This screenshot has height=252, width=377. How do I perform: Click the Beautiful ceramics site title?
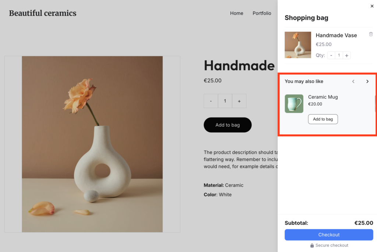tap(43, 13)
